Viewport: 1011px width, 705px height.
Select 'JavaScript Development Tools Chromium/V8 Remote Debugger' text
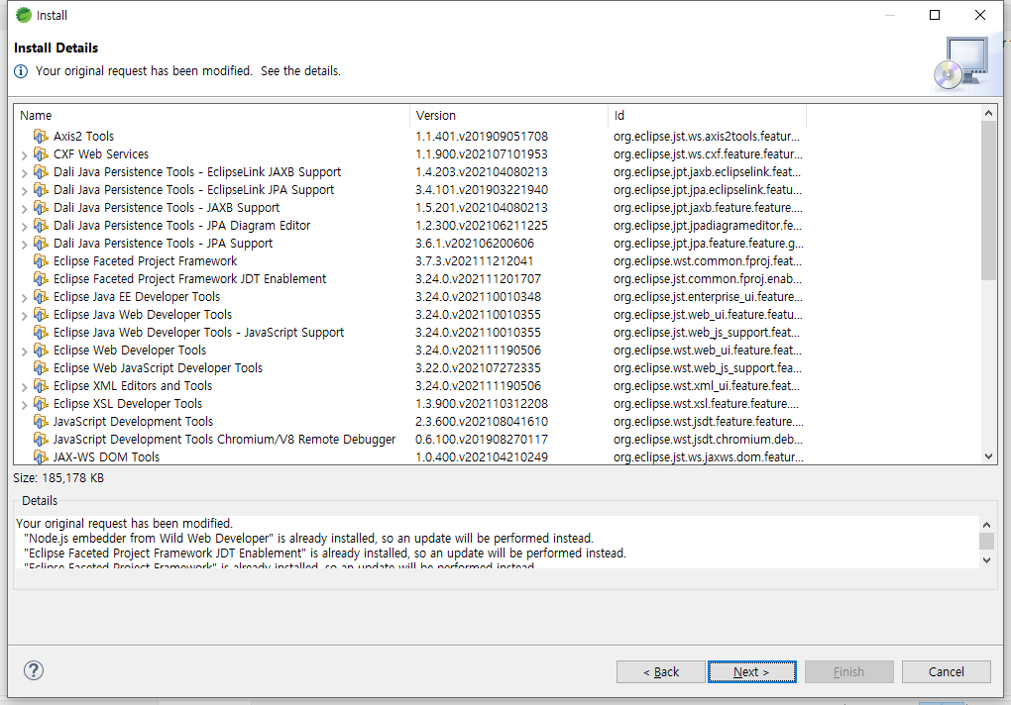point(224,439)
